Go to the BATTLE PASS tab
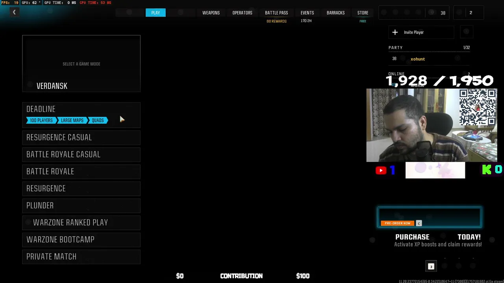The image size is (504, 283). (276, 13)
